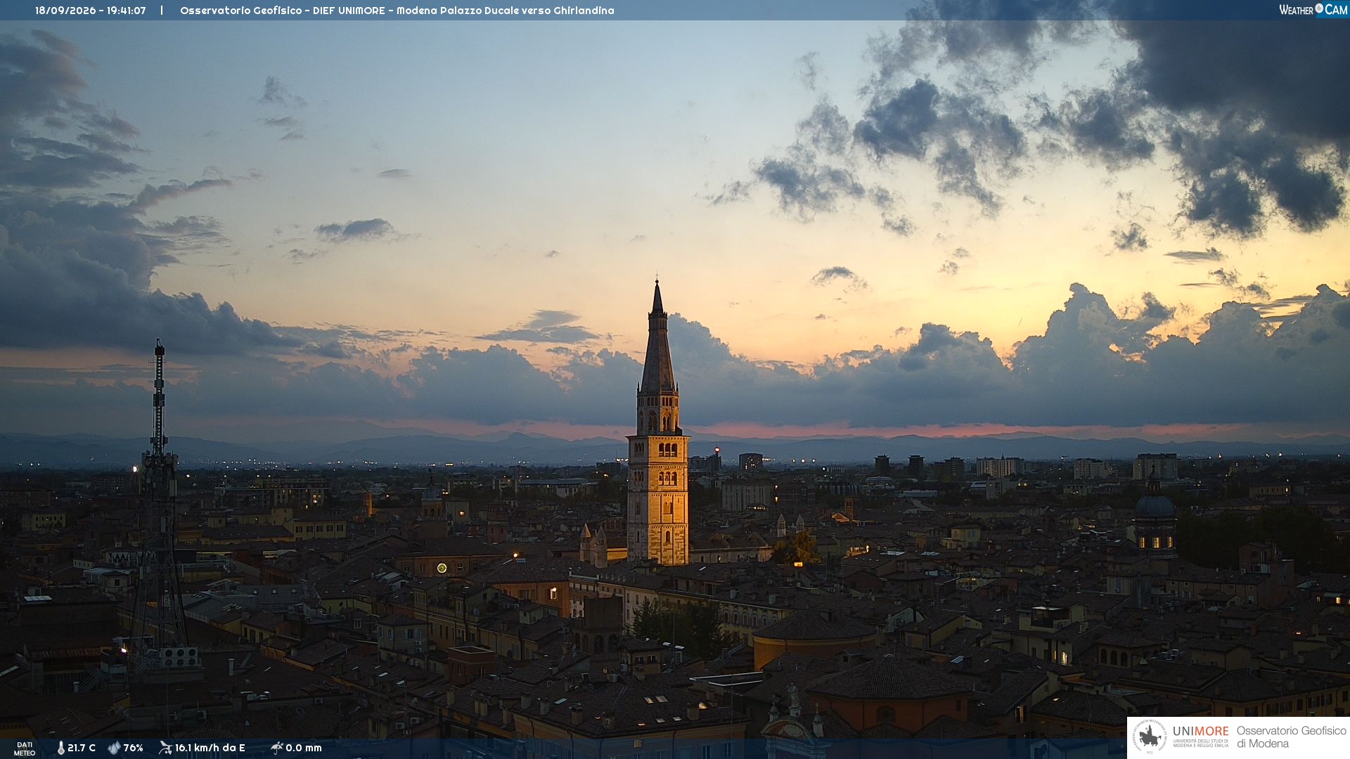Click the WeatherCAM logo
Viewport: 1350px width, 759px height.
point(1313,10)
